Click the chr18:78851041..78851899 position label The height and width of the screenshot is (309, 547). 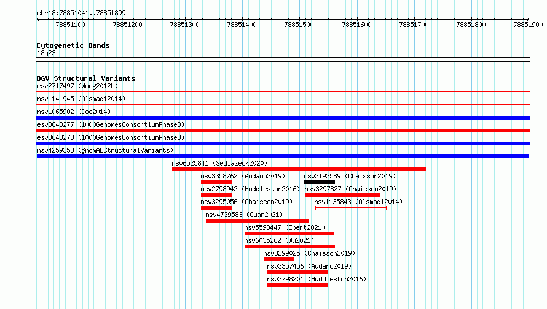81,13
